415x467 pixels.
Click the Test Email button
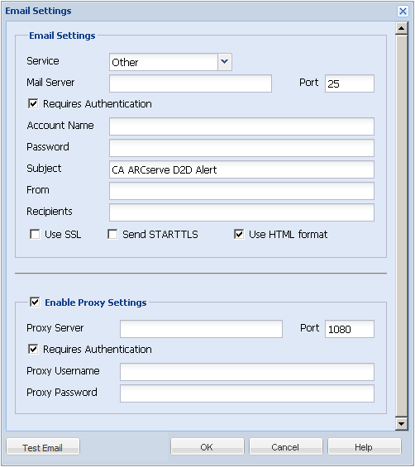click(x=43, y=446)
